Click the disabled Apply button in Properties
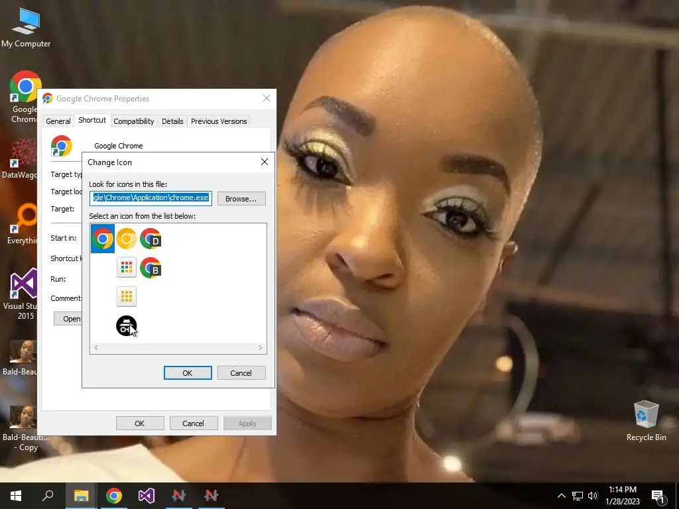Image resolution: width=679 pixels, height=509 pixels. click(247, 424)
